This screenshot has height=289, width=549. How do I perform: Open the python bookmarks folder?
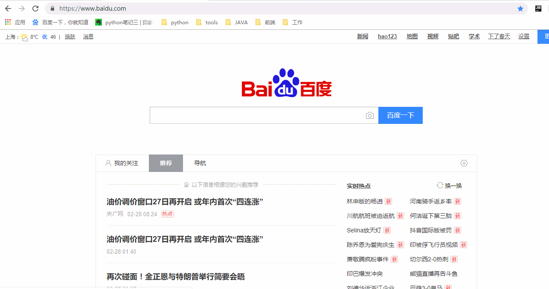[x=175, y=22]
